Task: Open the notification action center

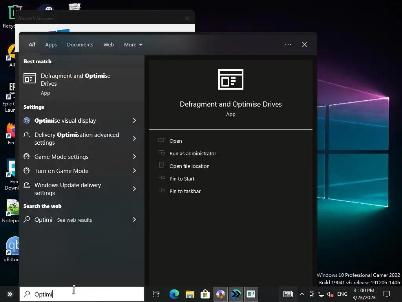Action: (387, 294)
